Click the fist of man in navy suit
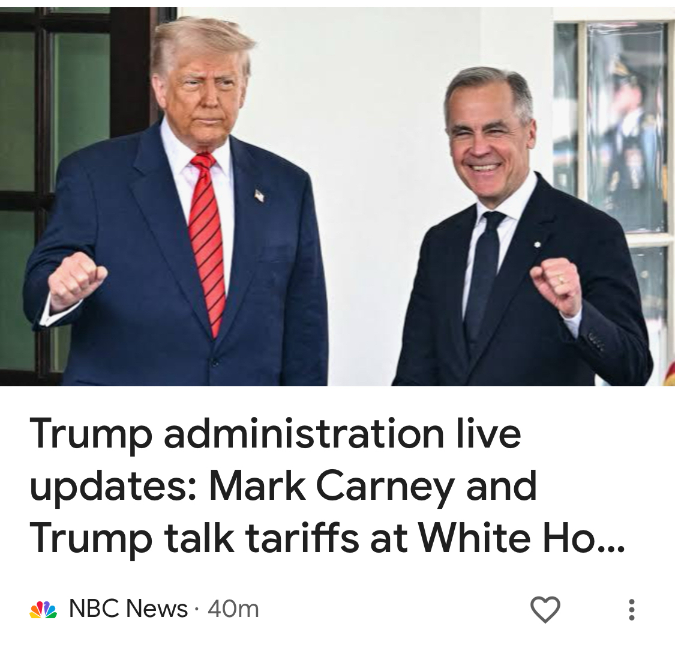This screenshot has width=675, height=647. [77, 281]
